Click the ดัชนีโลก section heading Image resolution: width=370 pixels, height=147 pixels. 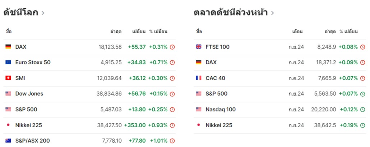(x=21, y=13)
